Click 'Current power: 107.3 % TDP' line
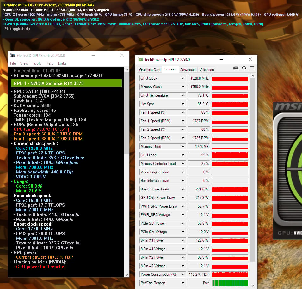The image size is (302, 289). tap(45, 257)
